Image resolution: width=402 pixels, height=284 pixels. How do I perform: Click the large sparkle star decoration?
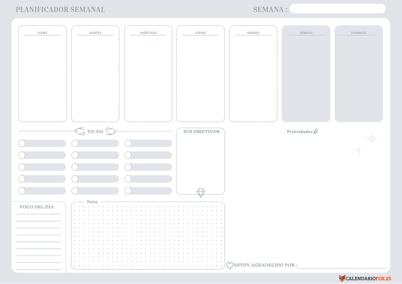[371, 139]
